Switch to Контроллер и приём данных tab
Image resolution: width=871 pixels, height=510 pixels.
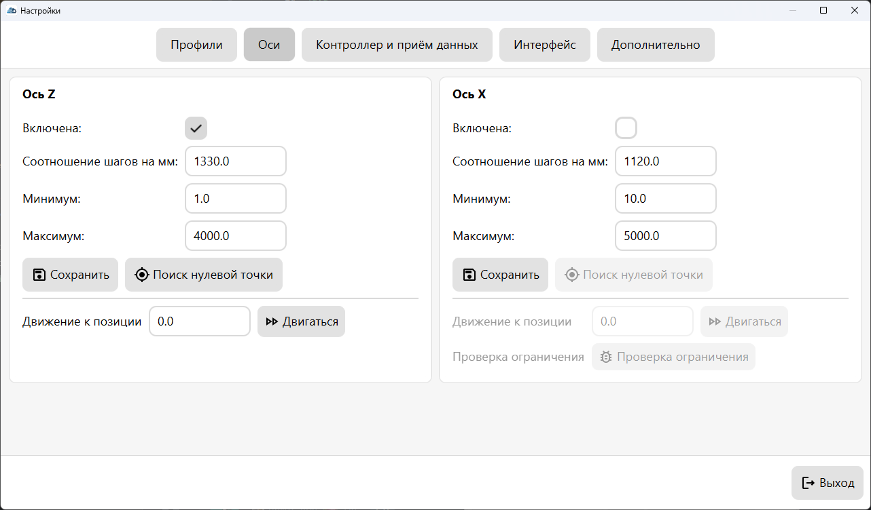(x=397, y=45)
